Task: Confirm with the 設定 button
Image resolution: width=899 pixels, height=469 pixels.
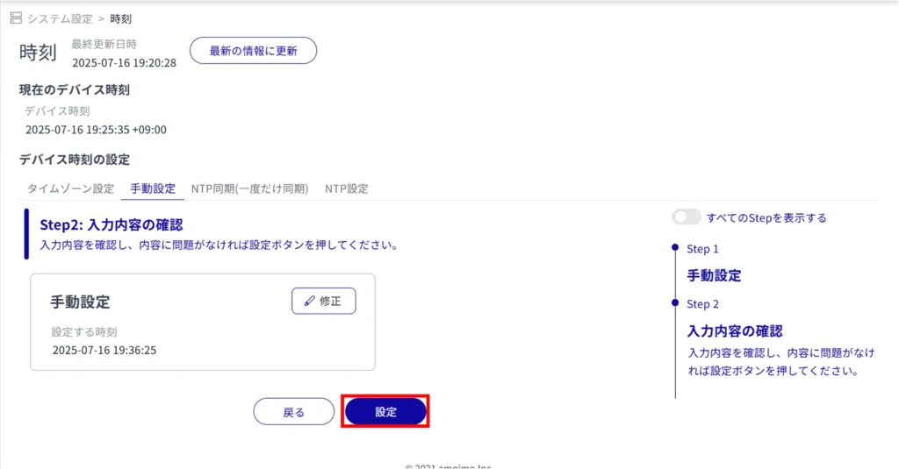Action: click(x=385, y=412)
